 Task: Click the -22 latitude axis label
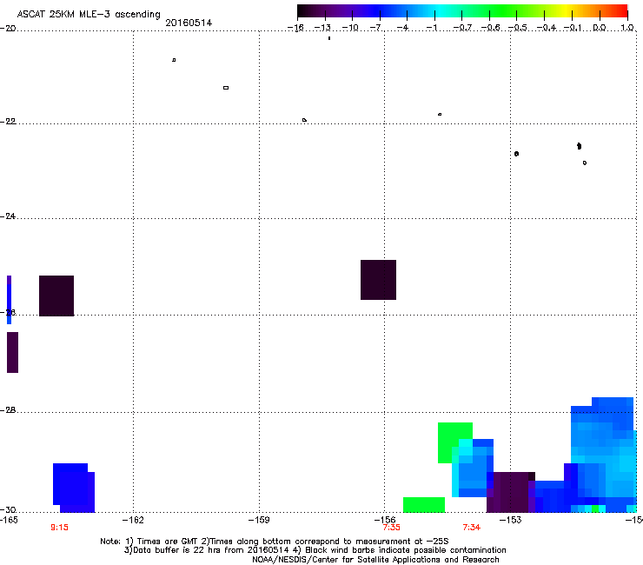[8, 122]
